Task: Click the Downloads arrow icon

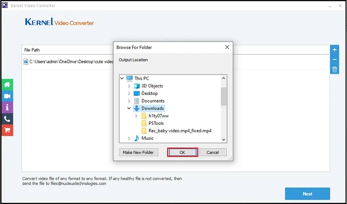Action: (x=137, y=108)
